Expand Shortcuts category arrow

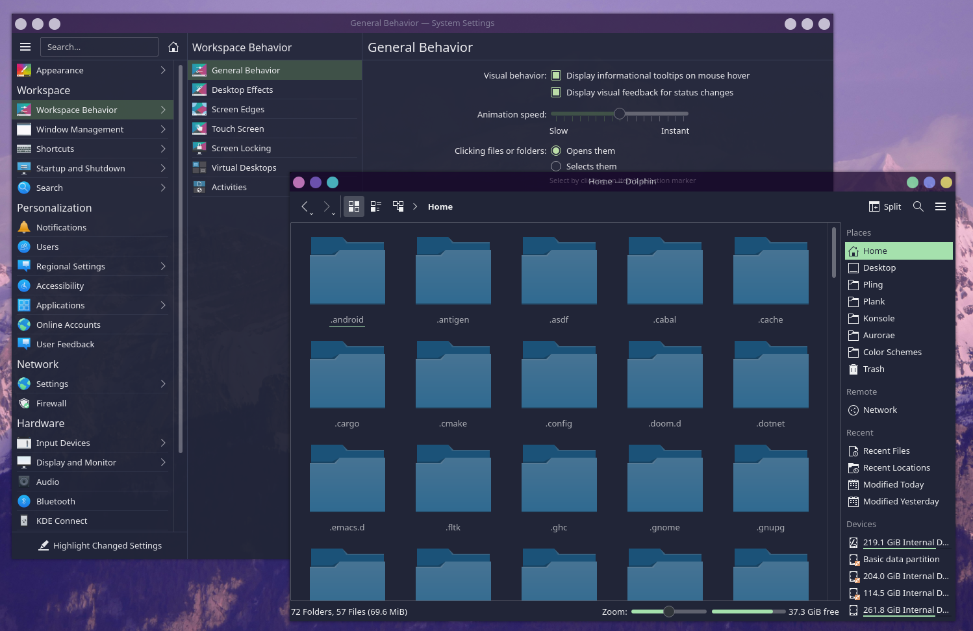163,149
